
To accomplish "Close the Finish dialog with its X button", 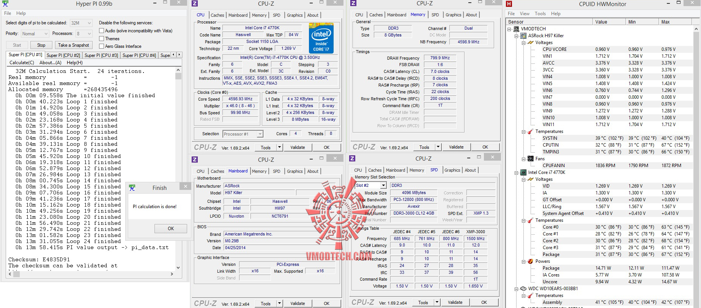I will click(x=185, y=186).
